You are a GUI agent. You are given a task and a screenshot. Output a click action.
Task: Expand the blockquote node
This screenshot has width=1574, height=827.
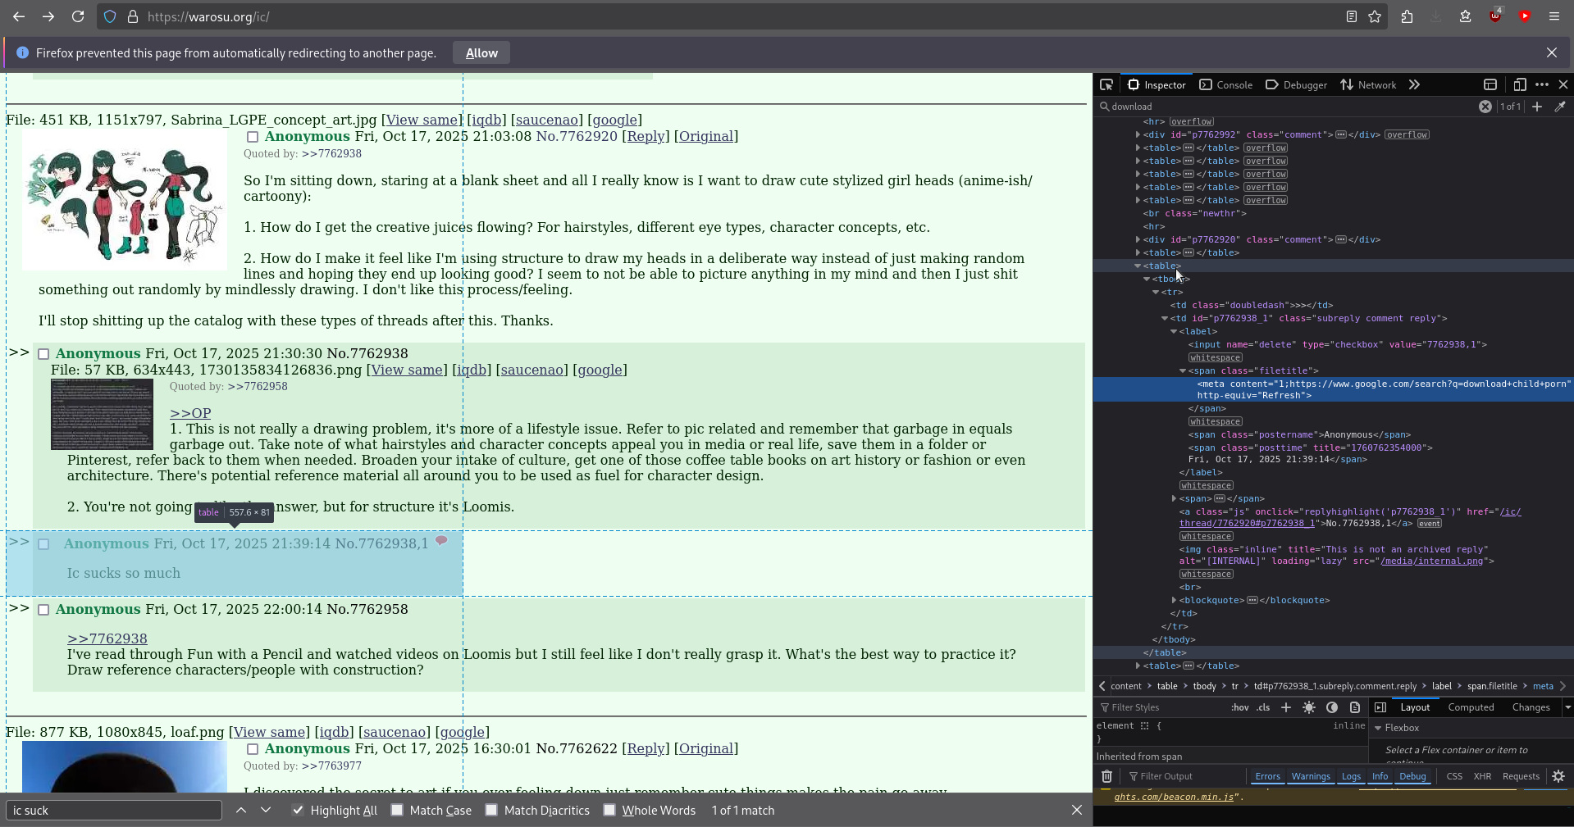point(1174,600)
